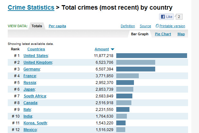Image resolution: width=199 pixels, height=133 pixels.
Task: Click the VIEW DATA label
Action: 17,26
